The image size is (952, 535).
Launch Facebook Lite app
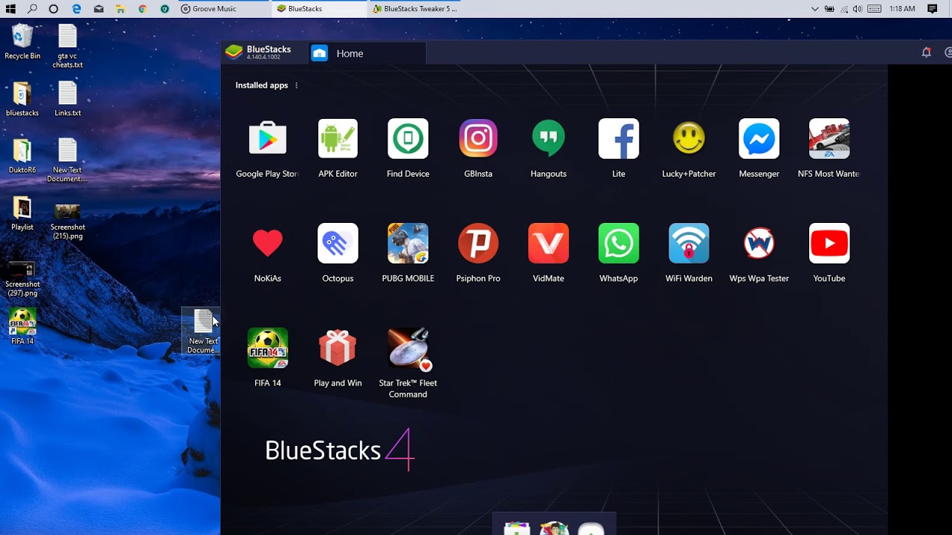pos(619,139)
